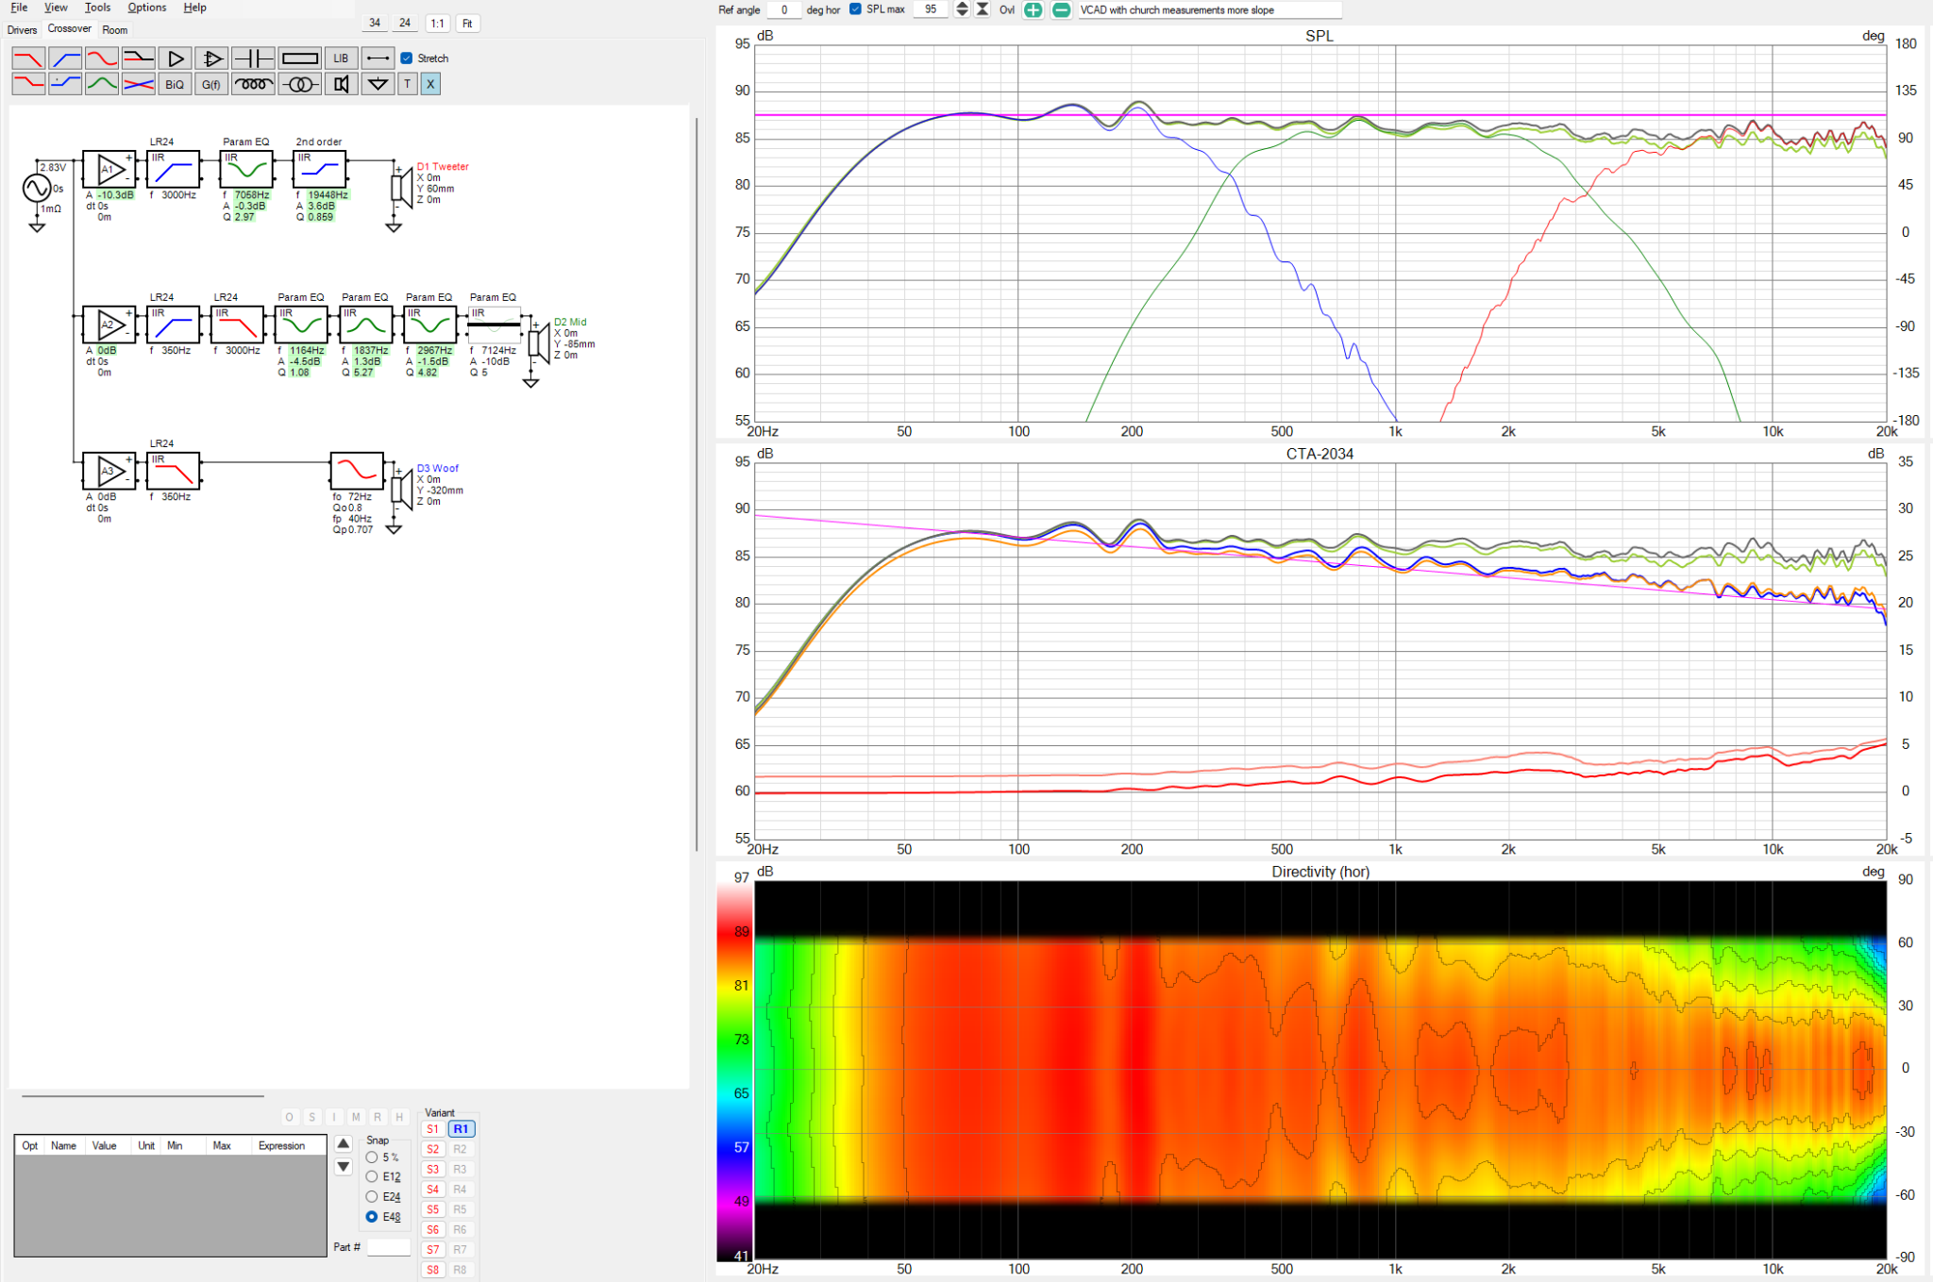Select the red all-pass S-curve block tool
The image size is (1933, 1282).
point(102,58)
